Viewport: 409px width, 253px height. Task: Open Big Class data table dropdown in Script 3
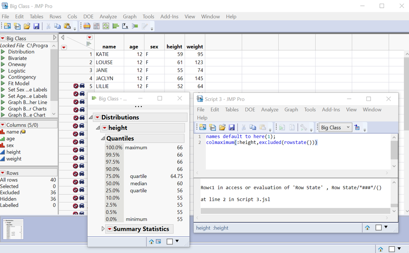335,127
